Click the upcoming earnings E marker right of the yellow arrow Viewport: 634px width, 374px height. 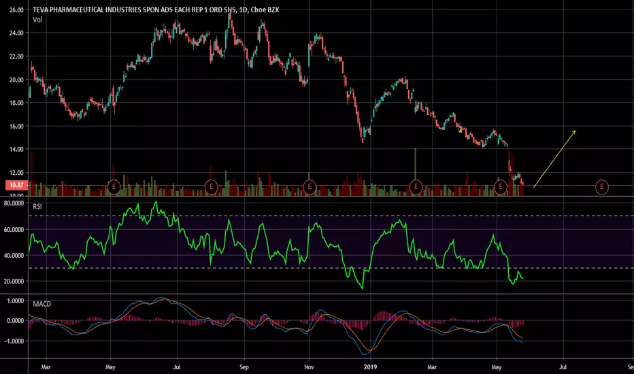[x=601, y=187]
